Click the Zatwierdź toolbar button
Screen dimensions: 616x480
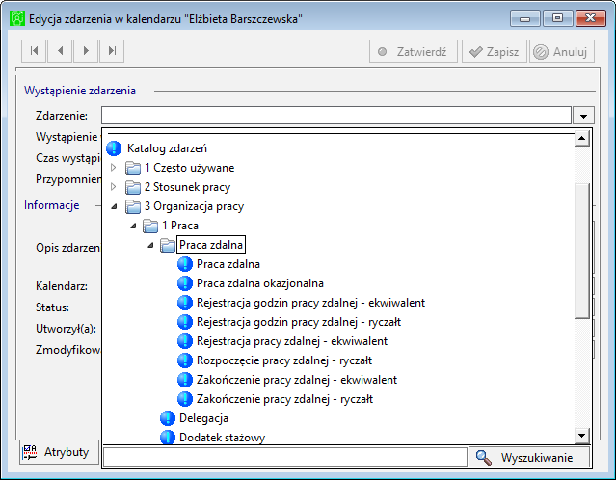tap(412, 52)
